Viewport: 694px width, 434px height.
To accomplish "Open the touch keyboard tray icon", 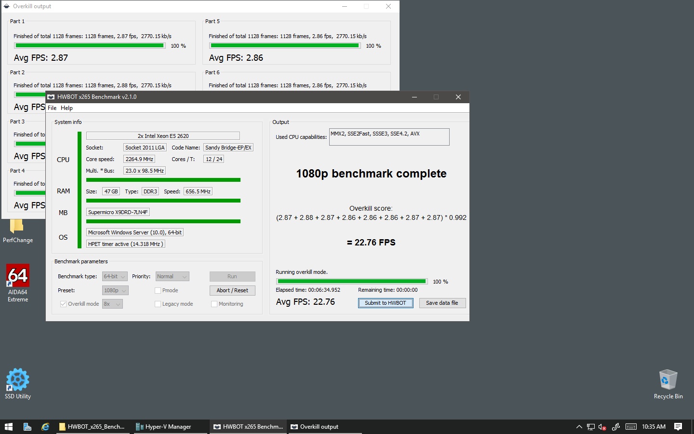I will pos(631,427).
